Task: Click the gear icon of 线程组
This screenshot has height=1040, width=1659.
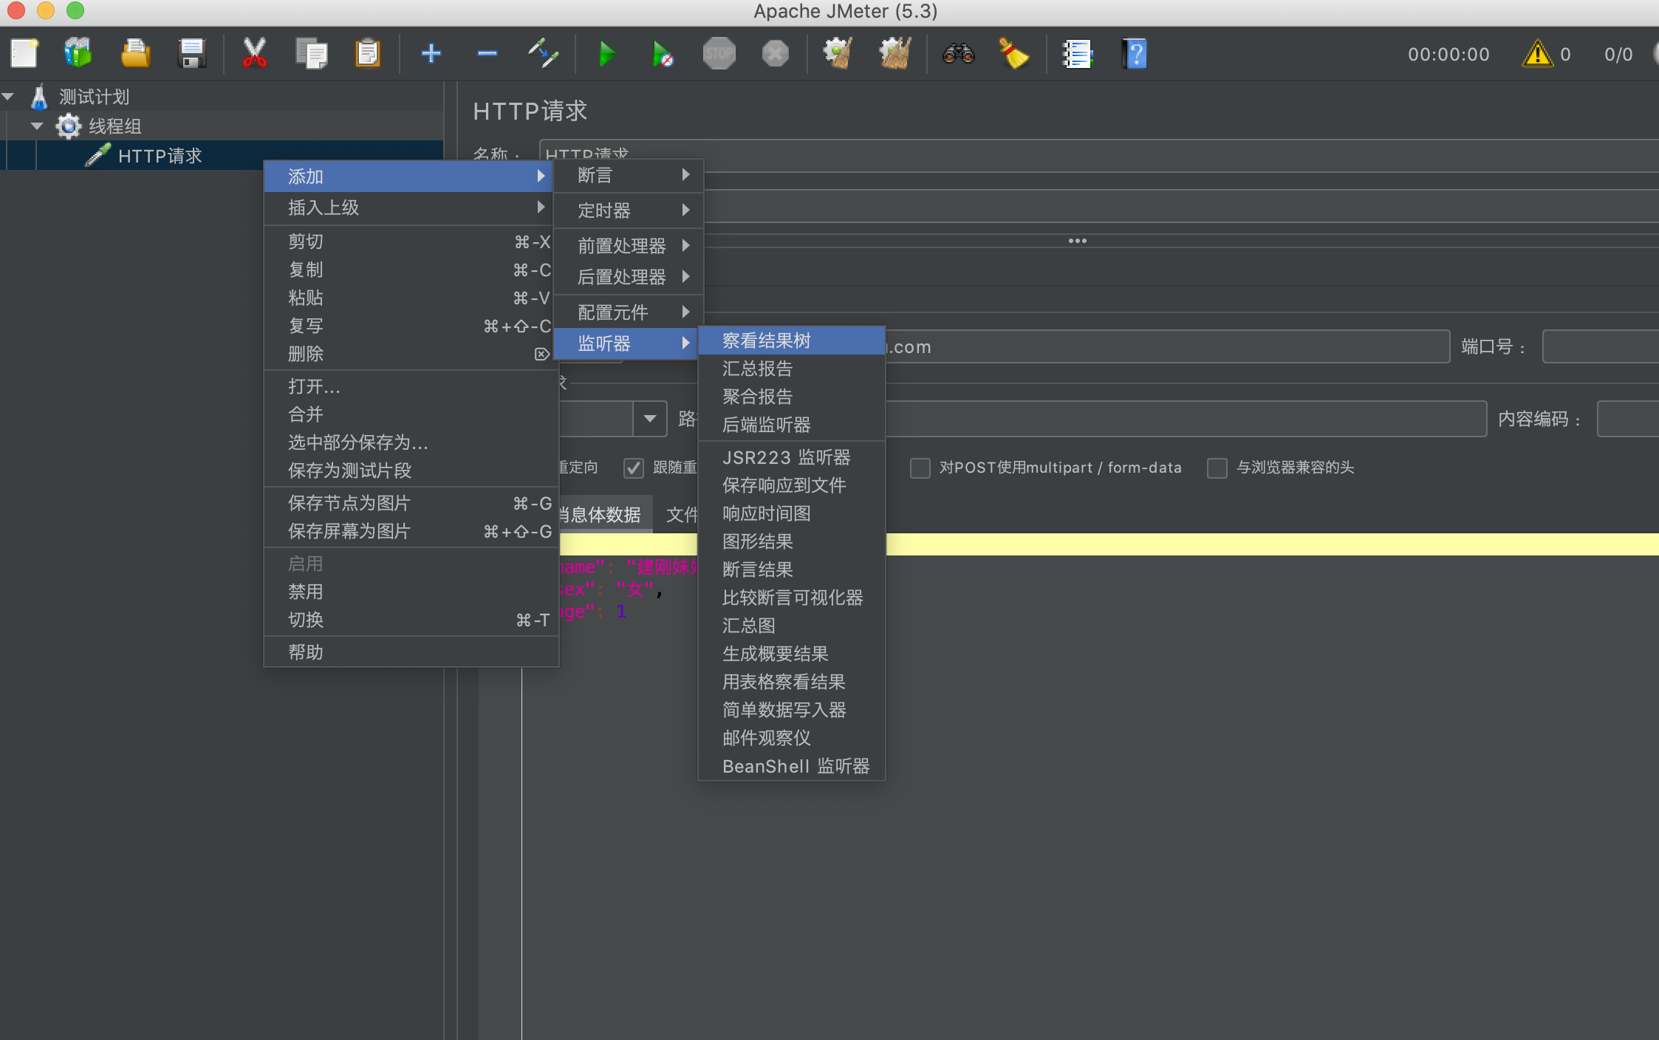Action: [69, 126]
